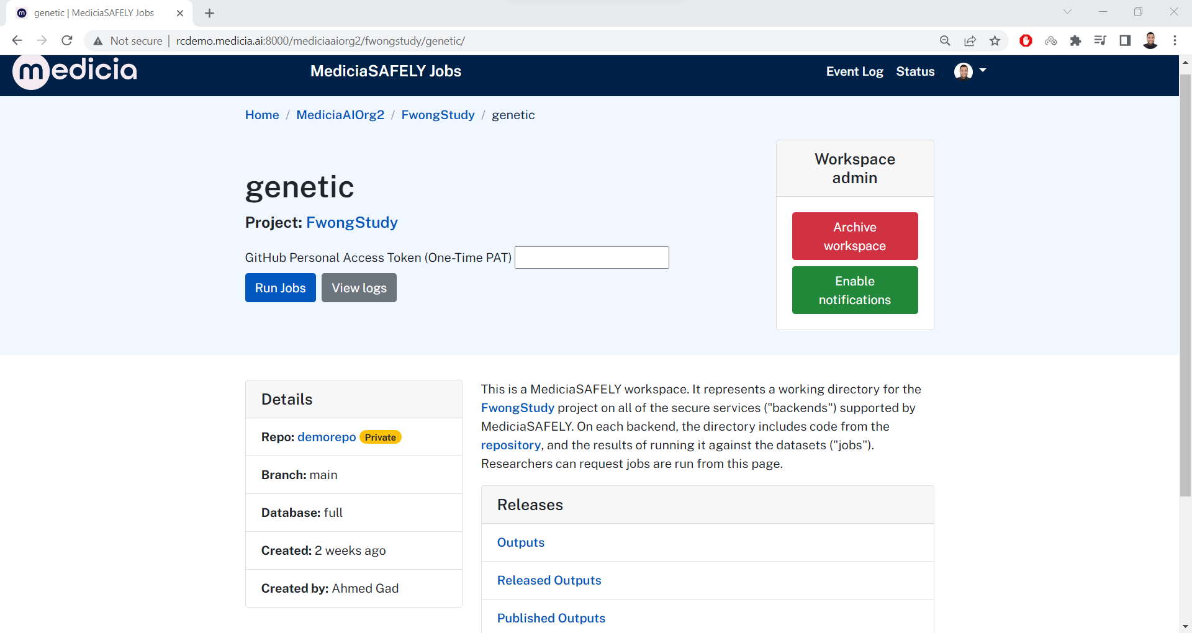Viewport: 1192px width, 633px height.
Task: Open the Status page
Action: (915, 71)
